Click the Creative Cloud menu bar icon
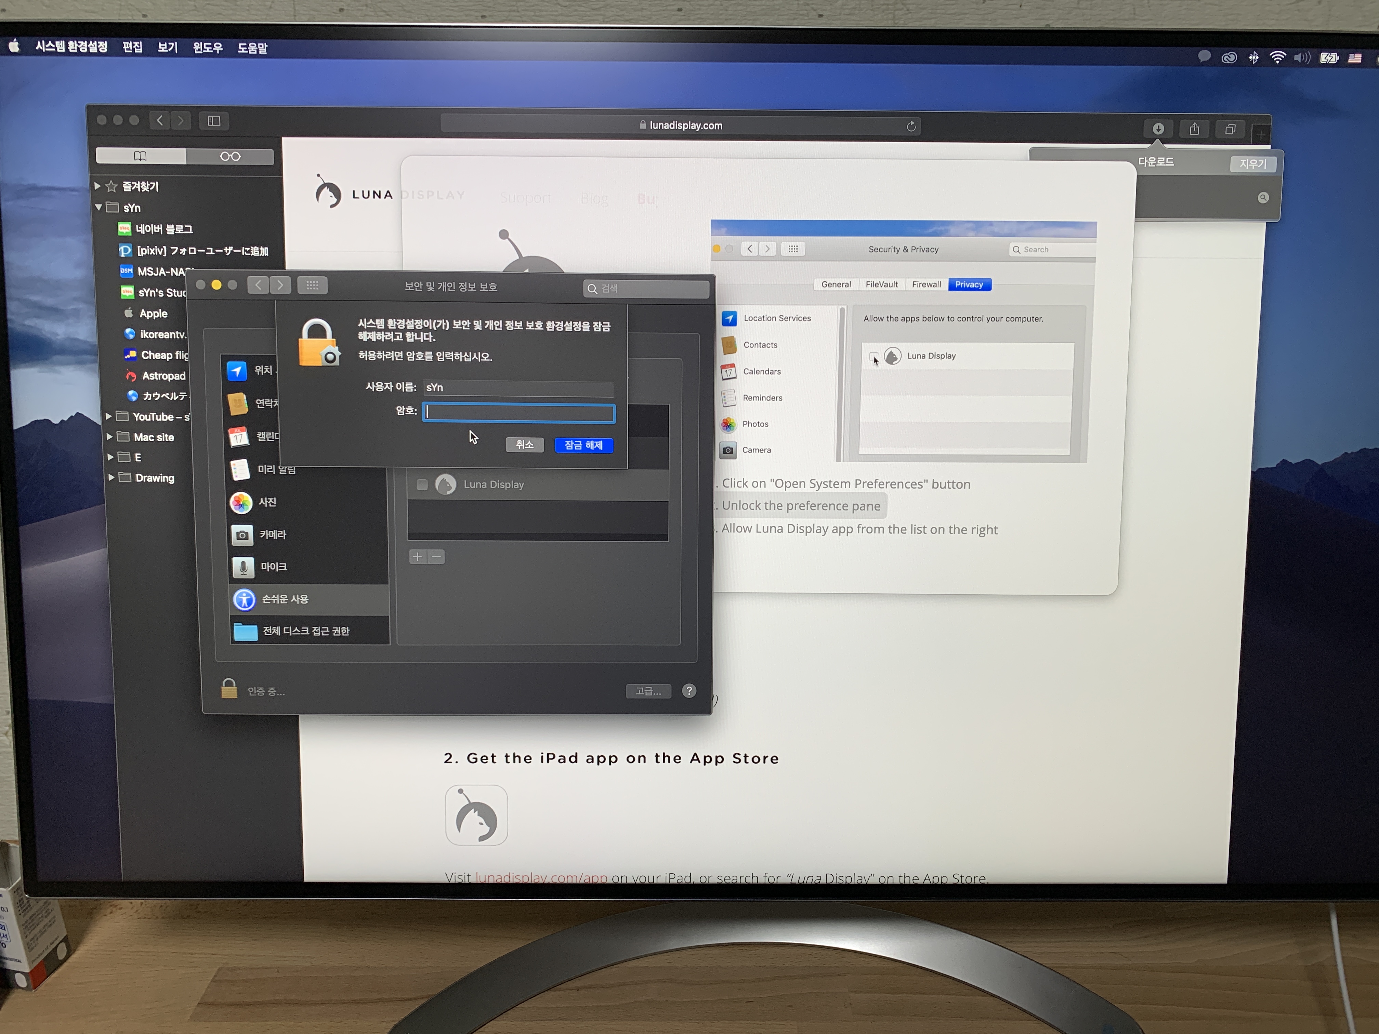 click(x=1229, y=58)
